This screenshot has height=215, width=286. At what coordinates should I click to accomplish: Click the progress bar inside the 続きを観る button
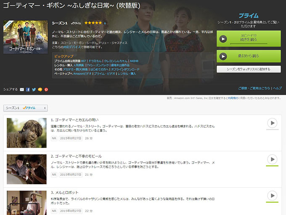click(x=249, y=44)
